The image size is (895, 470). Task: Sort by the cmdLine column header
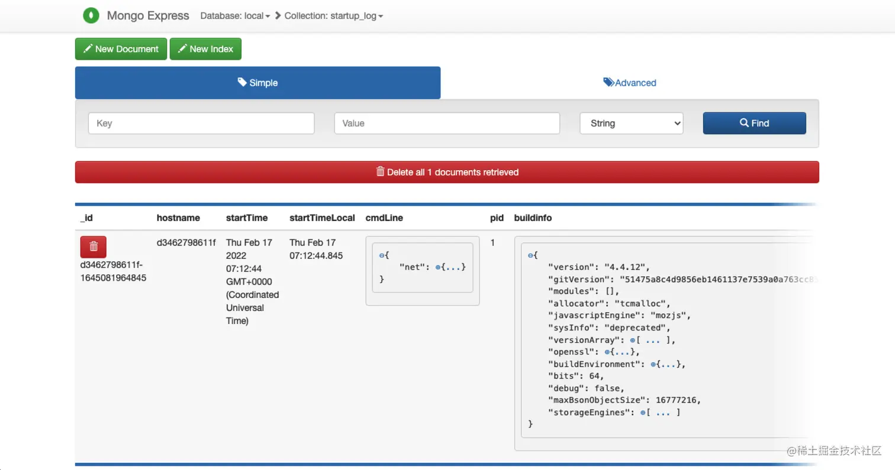pos(384,218)
